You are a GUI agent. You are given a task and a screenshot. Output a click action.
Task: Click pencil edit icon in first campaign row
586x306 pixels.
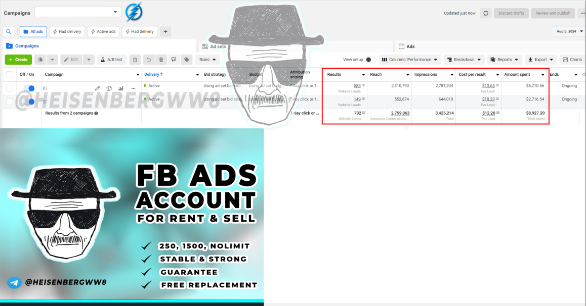point(97,88)
